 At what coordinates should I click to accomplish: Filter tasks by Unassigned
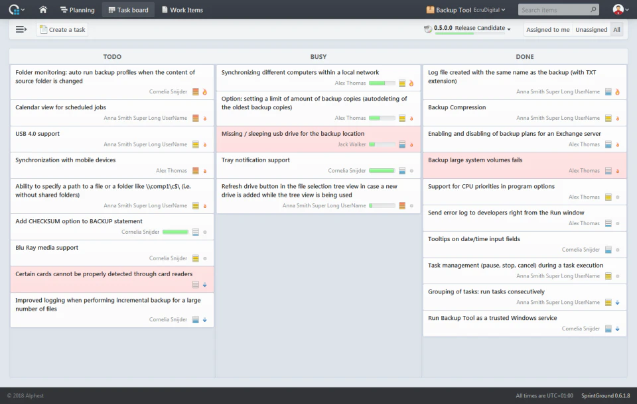591,30
